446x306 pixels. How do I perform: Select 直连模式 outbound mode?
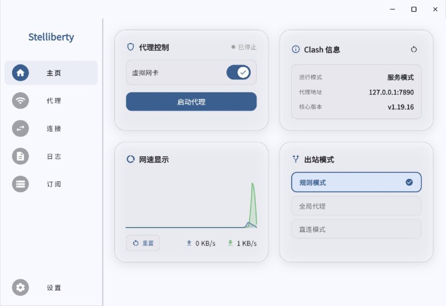pos(356,229)
